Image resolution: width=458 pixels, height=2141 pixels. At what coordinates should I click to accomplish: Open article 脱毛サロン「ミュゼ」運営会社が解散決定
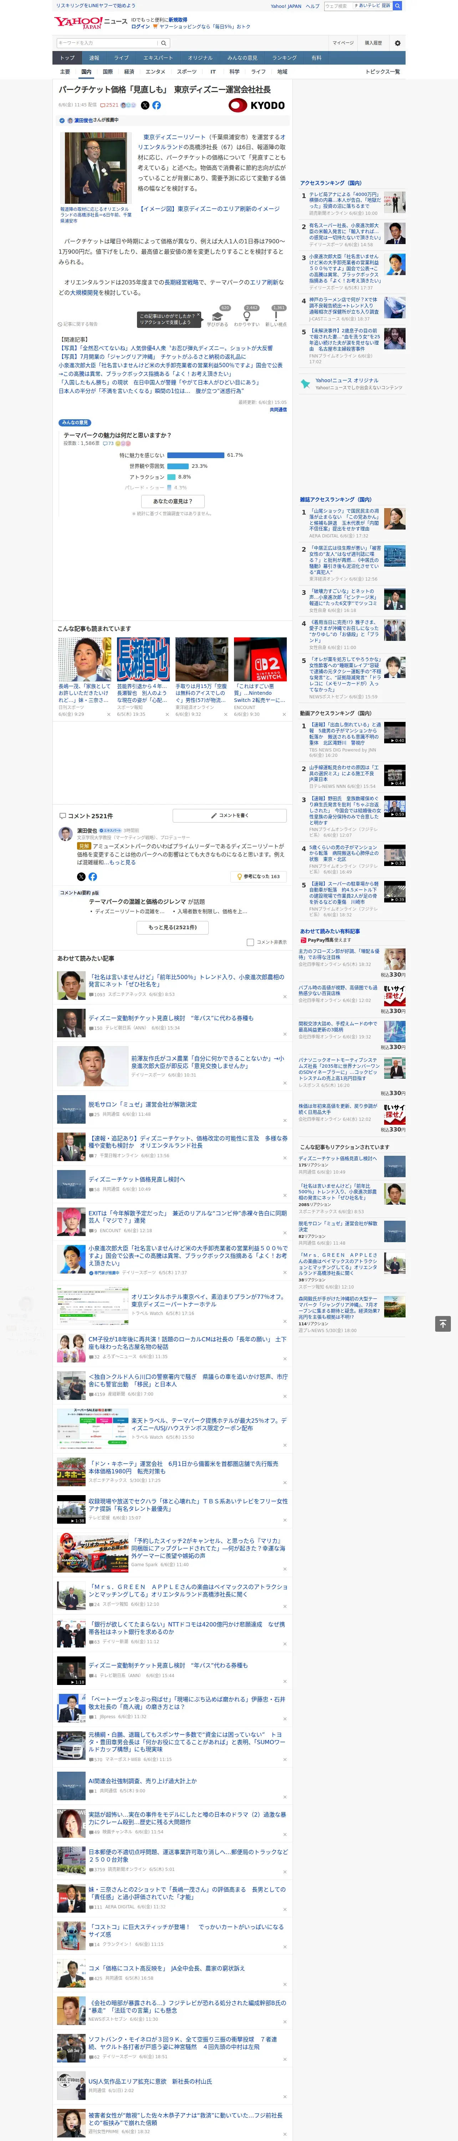point(143,1104)
